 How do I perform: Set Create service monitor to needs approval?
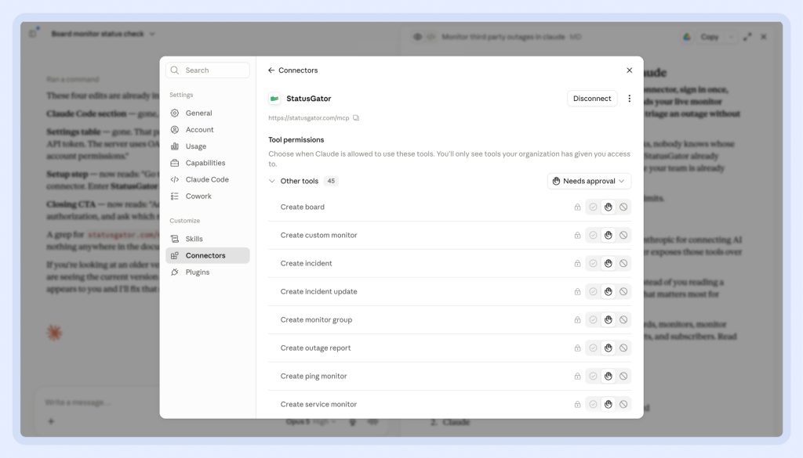tap(608, 404)
